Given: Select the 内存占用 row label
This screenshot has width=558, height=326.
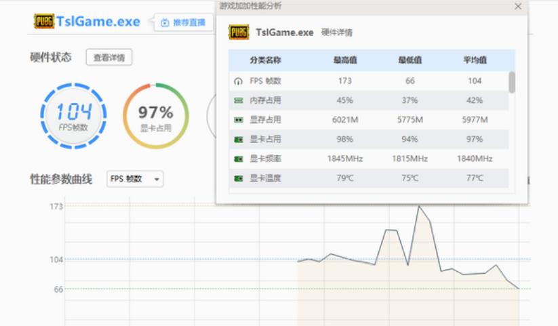Looking at the screenshot, I should click(x=266, y=100).
